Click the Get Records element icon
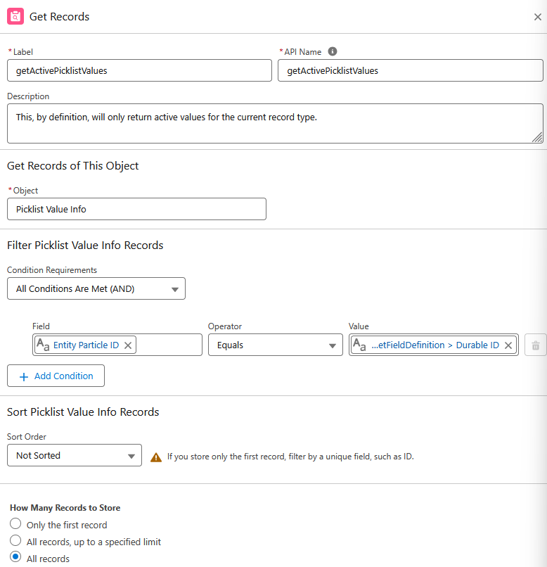Screen dimensions: 547x567 [15, 17]
